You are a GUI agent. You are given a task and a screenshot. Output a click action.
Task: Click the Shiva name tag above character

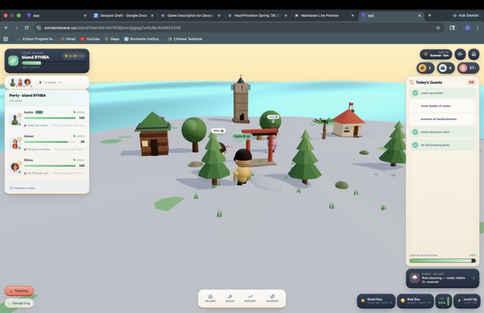[218, 131]
